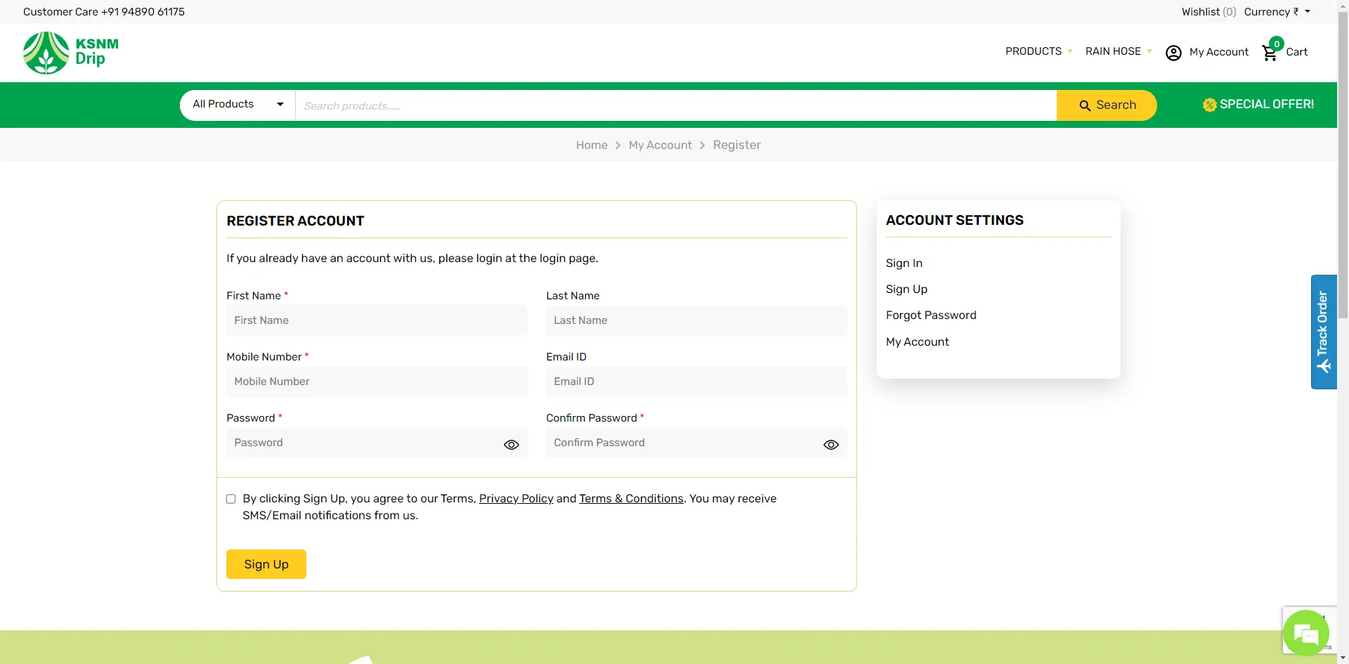The image size is (1349, 664).
Task: Focus the First Name field
Action: click(x=377, y=320)
